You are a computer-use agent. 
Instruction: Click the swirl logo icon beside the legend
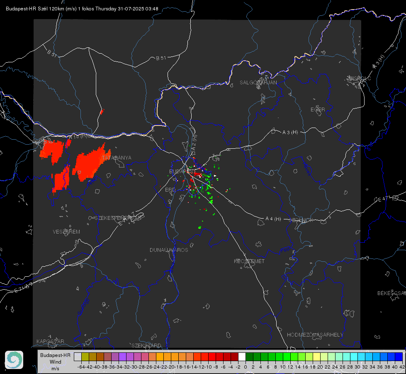[14, 360]
